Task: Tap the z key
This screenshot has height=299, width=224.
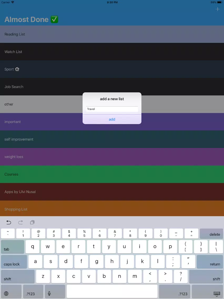Action: [x=43, y=277]
